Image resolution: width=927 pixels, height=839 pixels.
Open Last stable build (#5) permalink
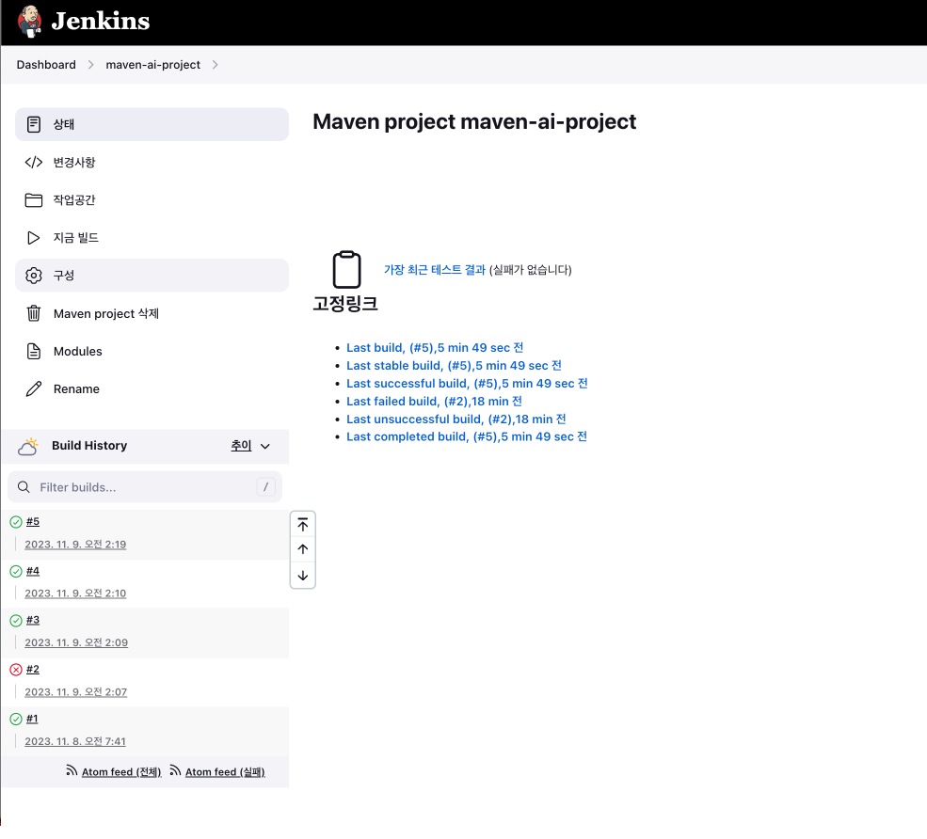pos(454,365)
